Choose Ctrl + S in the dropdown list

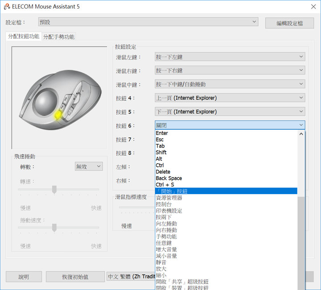point(226,185)
